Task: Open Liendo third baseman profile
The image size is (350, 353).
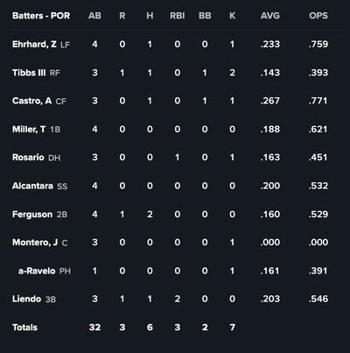Action: (26, 299)
